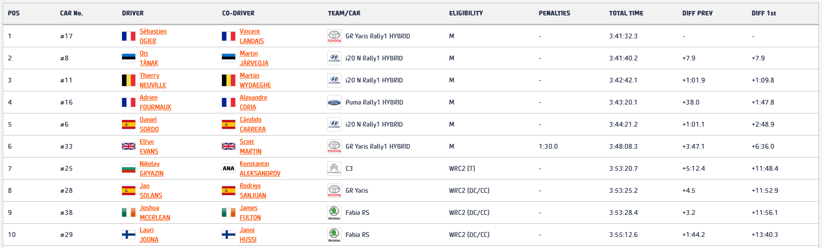Click the ELIGIBILITY column header
Viewport: 822px width, 248px height.
point(466,13)
